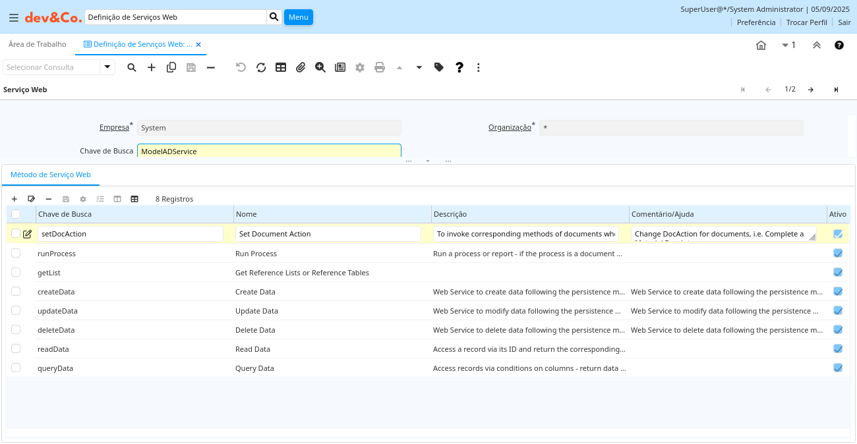Click the copy record icon
This screenshot has width=857, height=444.
coord(171,67)
